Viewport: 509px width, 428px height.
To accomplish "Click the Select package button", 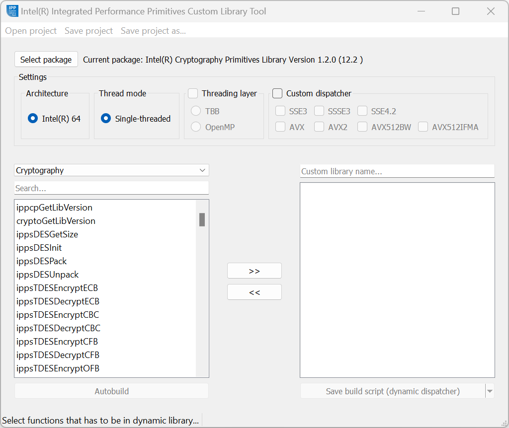I will coord(46,60).
